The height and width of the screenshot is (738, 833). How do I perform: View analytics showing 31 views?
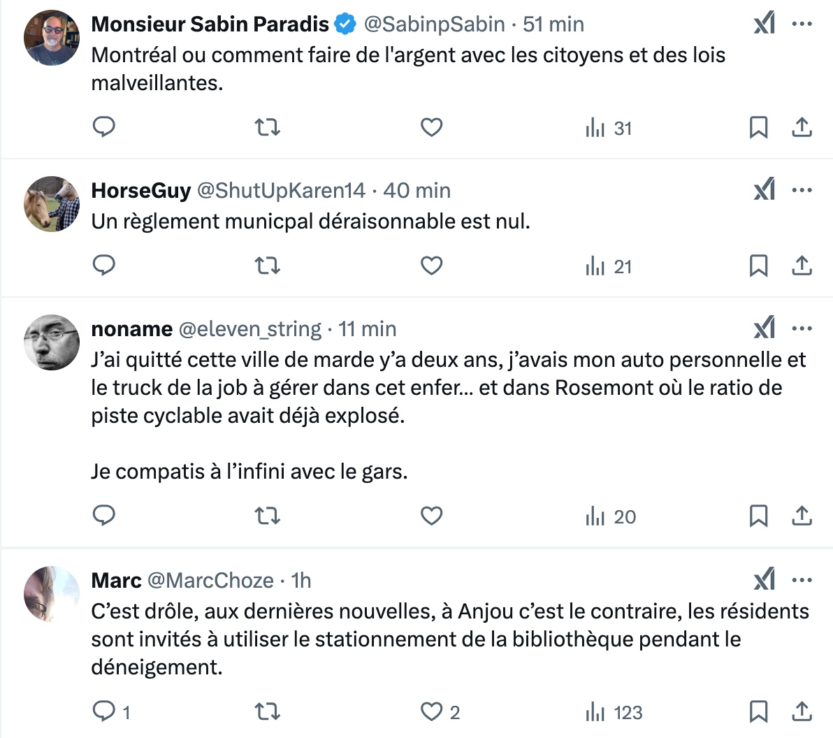(608, 128)
